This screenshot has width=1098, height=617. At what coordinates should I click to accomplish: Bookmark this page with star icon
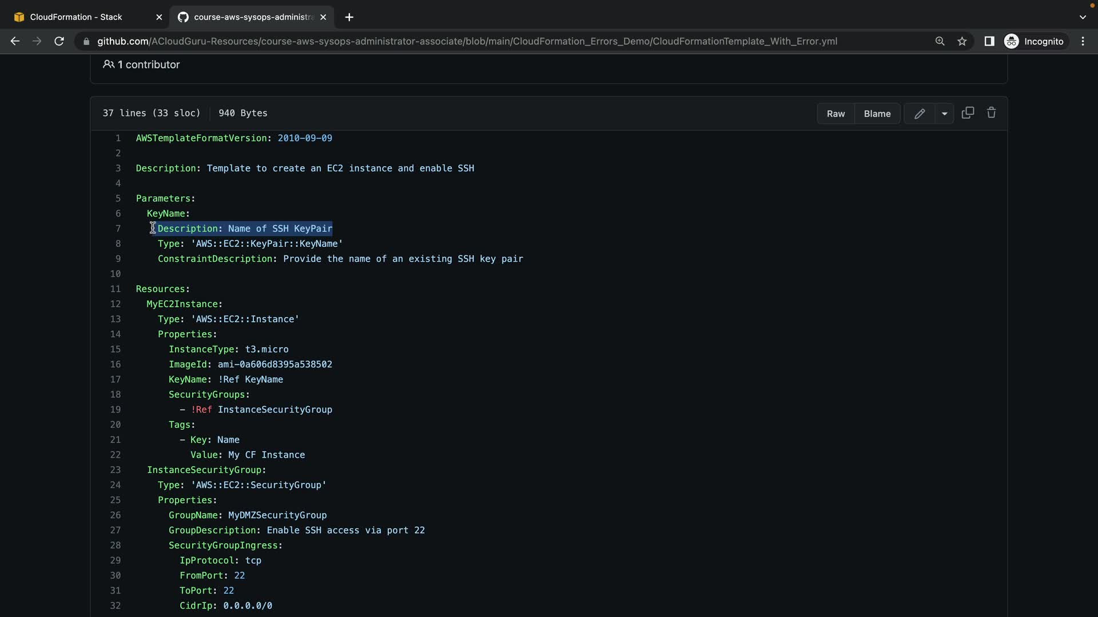pos(962,41)
